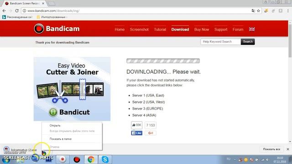Click the Server 1 (USA, East) link
This screenshot has height=164, width=292.
click(x=148, y=95)
